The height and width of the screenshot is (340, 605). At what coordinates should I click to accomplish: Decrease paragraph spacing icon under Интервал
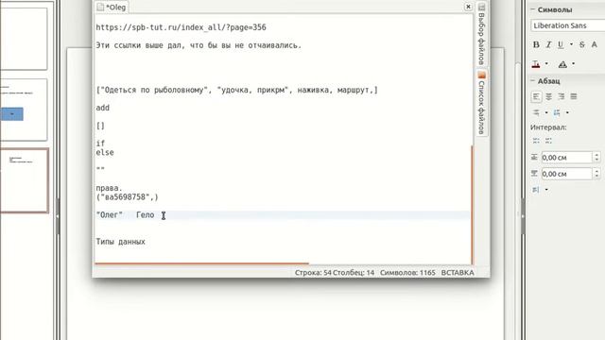pyautogui.click(x=548, y=141)
